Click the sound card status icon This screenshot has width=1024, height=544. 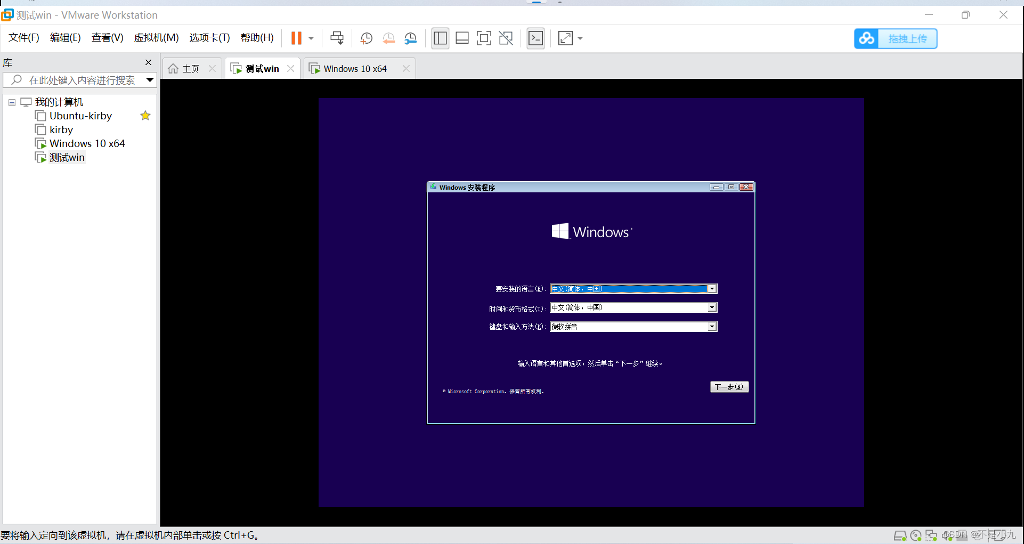[947, 535]
